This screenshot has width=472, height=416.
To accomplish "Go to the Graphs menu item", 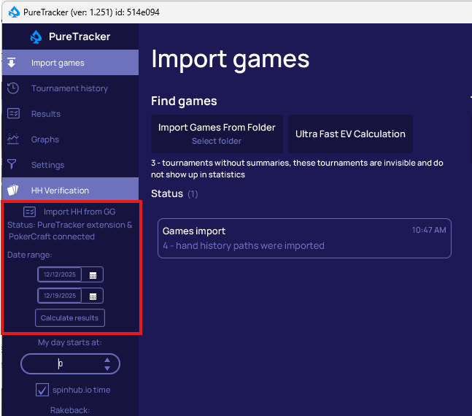I will (x=45, y=139).
